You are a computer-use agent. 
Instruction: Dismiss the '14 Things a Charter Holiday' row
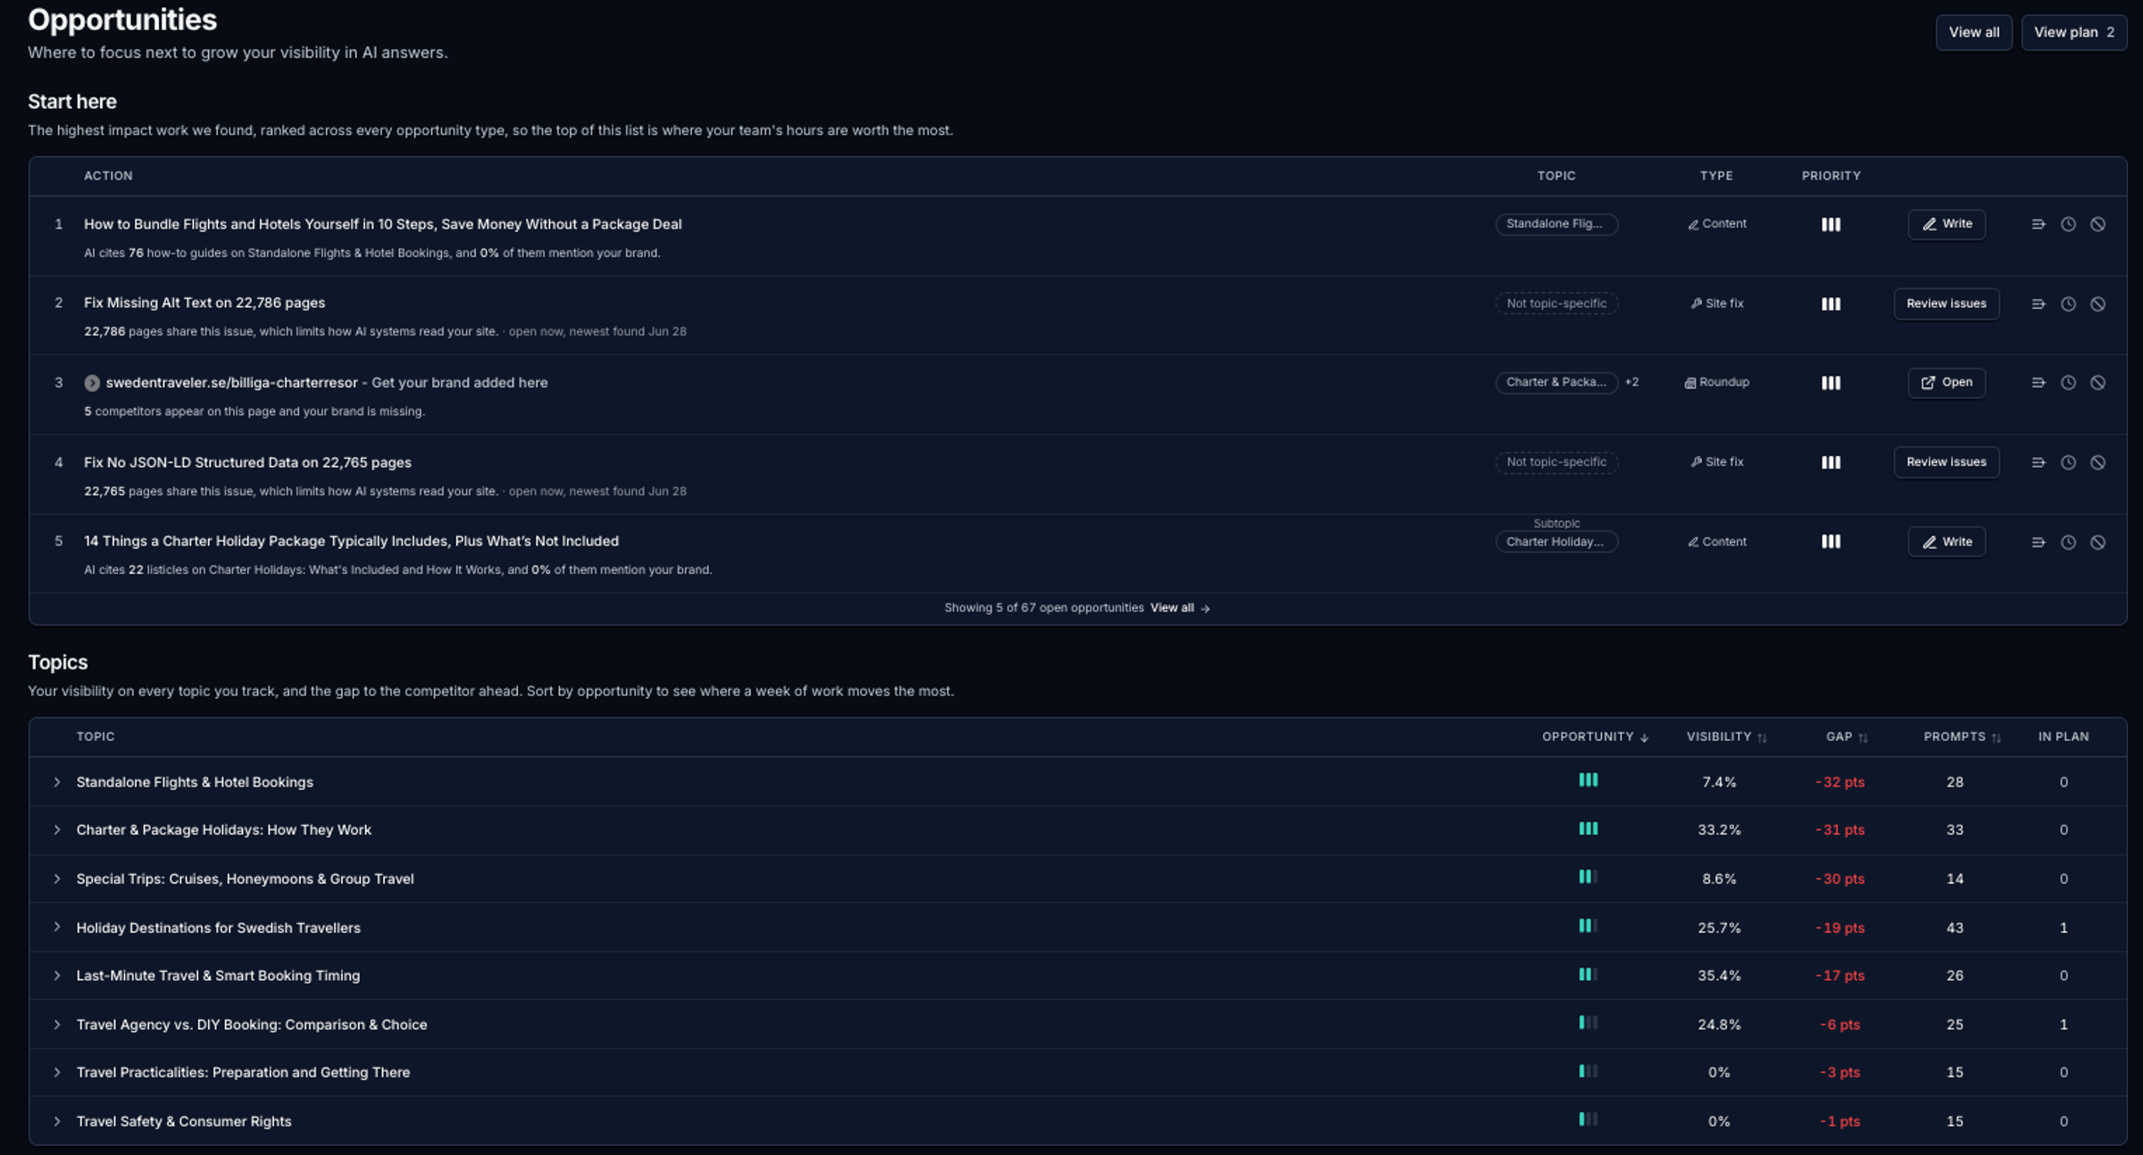[x=2097, y=542]
